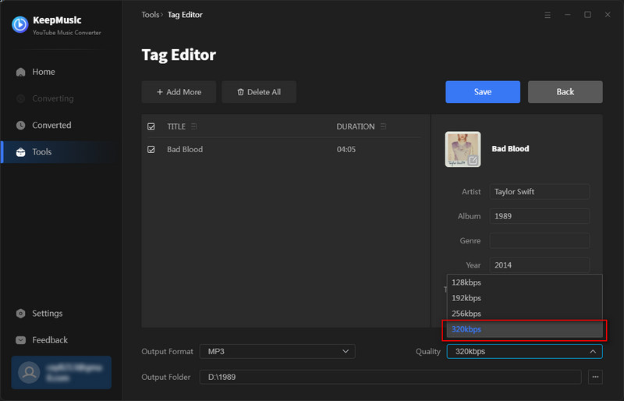Select the Bad Blood track title

(x=185, y=149)
